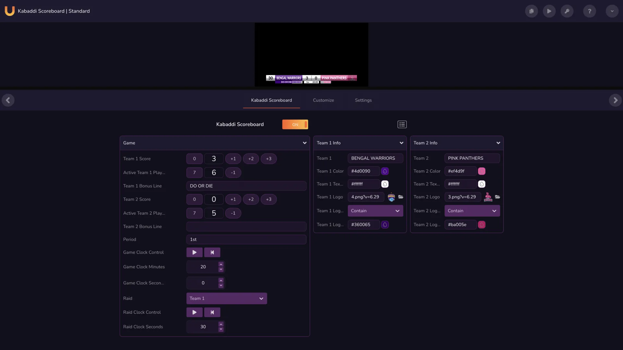Increase Raid Clock Seconds with up arrow

click(221, 324)
